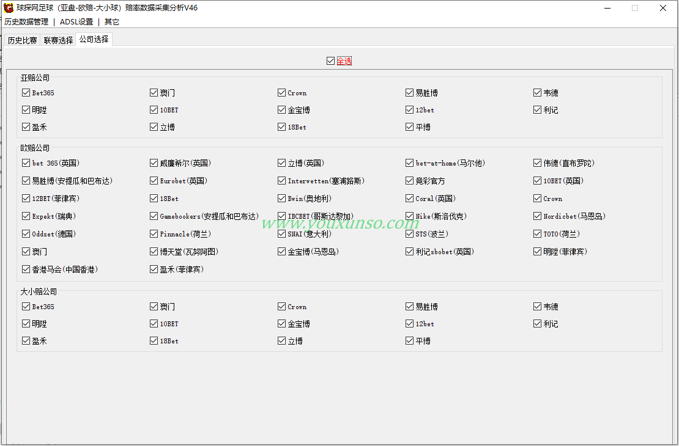Click the app logo icon in title bar
The image size is (679, 446).
pyautogui.click(x=9, y=8)
